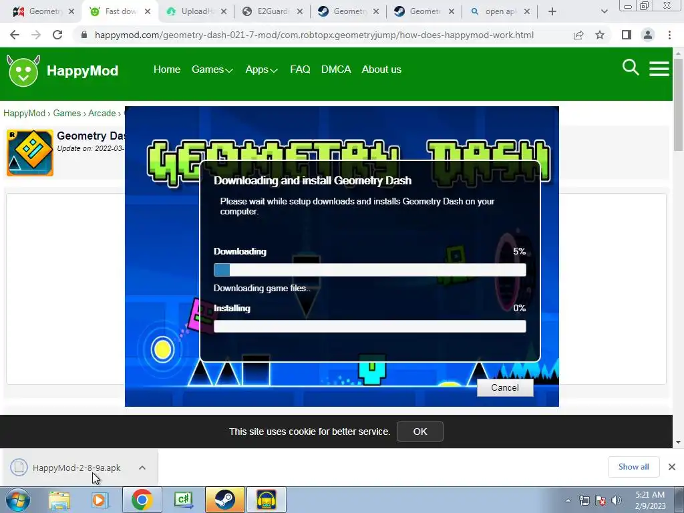Close the downloads bar

point(672,467)
